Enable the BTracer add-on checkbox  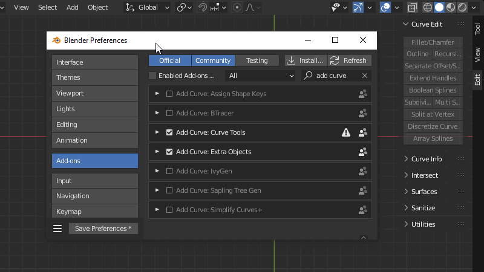point(169,113)
